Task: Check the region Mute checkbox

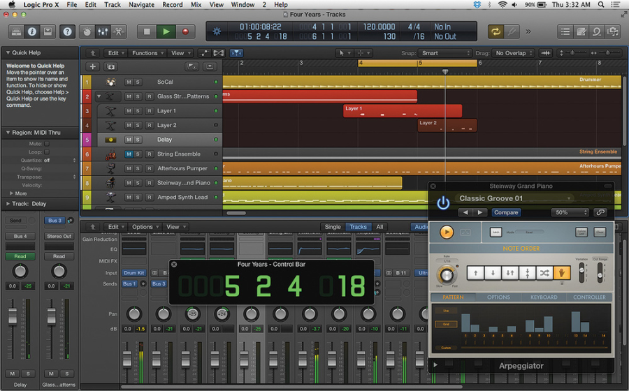Action: [x=47, y=143]
